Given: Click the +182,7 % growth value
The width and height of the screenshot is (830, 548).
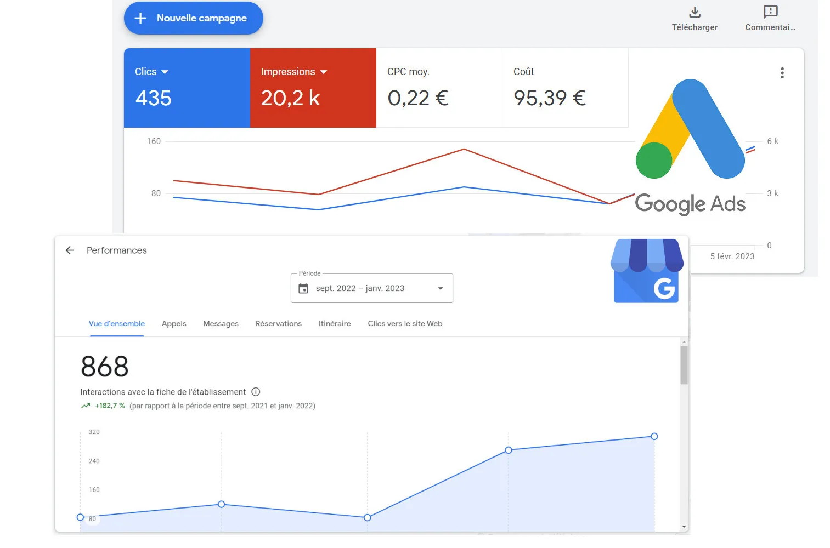Looking at the screenshot, I should click(110, 406).
